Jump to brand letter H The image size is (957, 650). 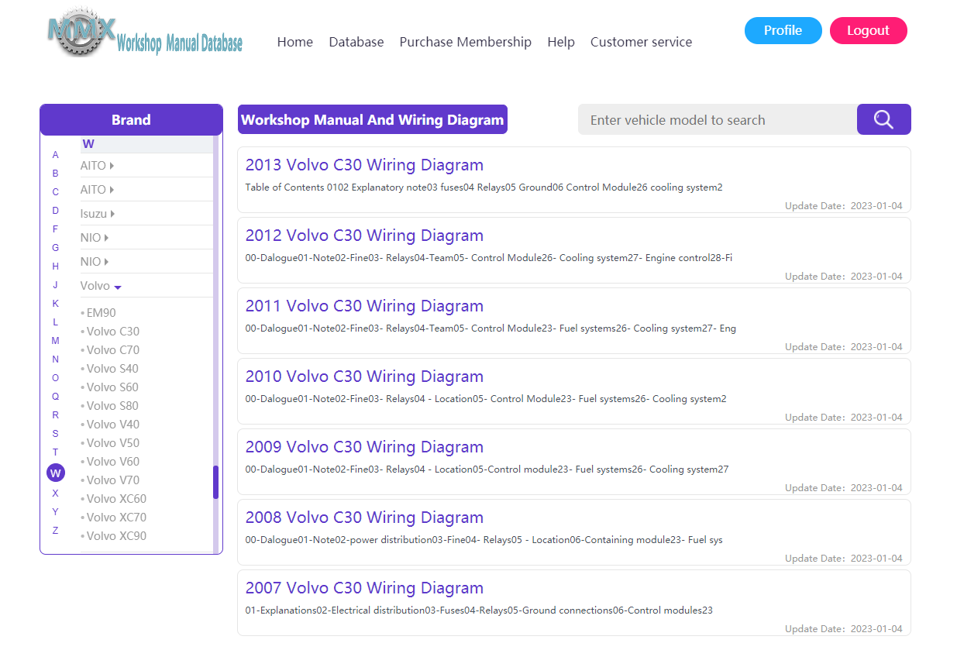(55, 267)
